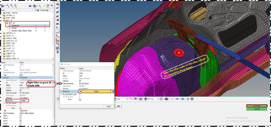
Task: Click the green proceed button
Action: tap(256, 106)
